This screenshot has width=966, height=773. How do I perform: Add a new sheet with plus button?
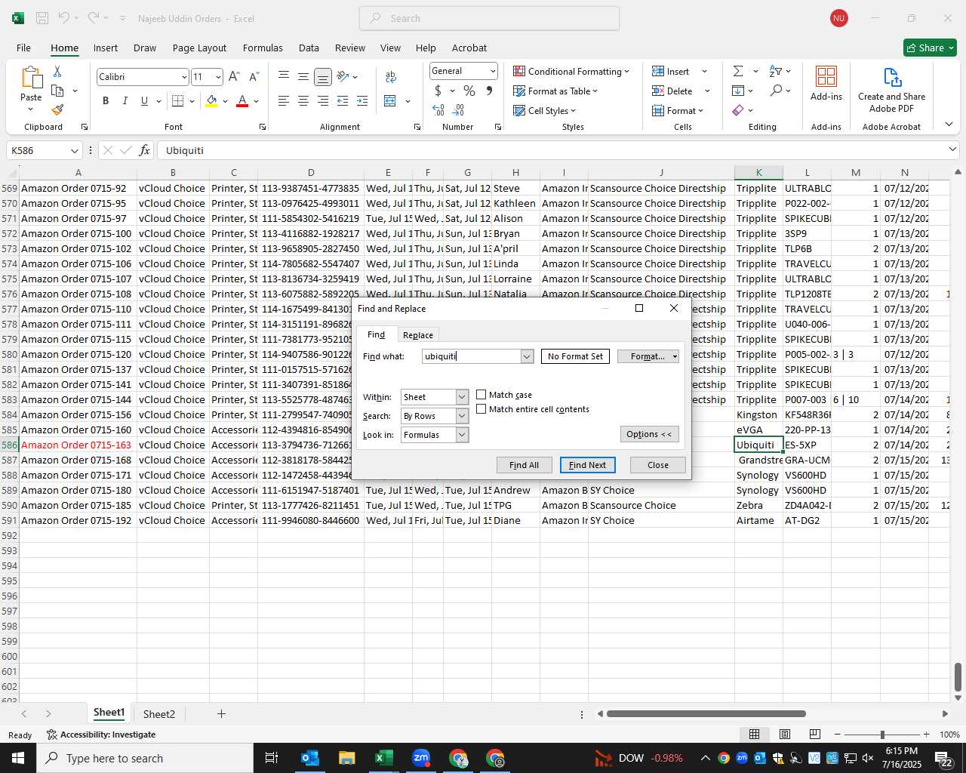(x=221, y=714)
